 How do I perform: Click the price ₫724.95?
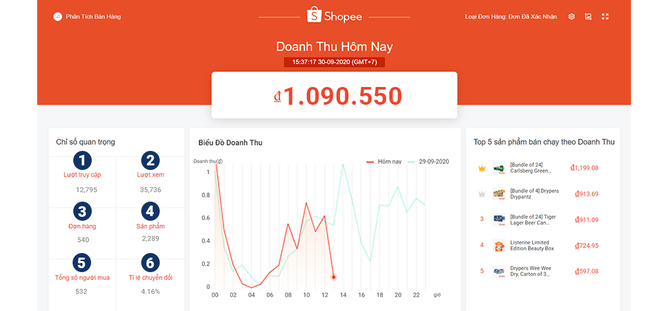pos(587,245)
